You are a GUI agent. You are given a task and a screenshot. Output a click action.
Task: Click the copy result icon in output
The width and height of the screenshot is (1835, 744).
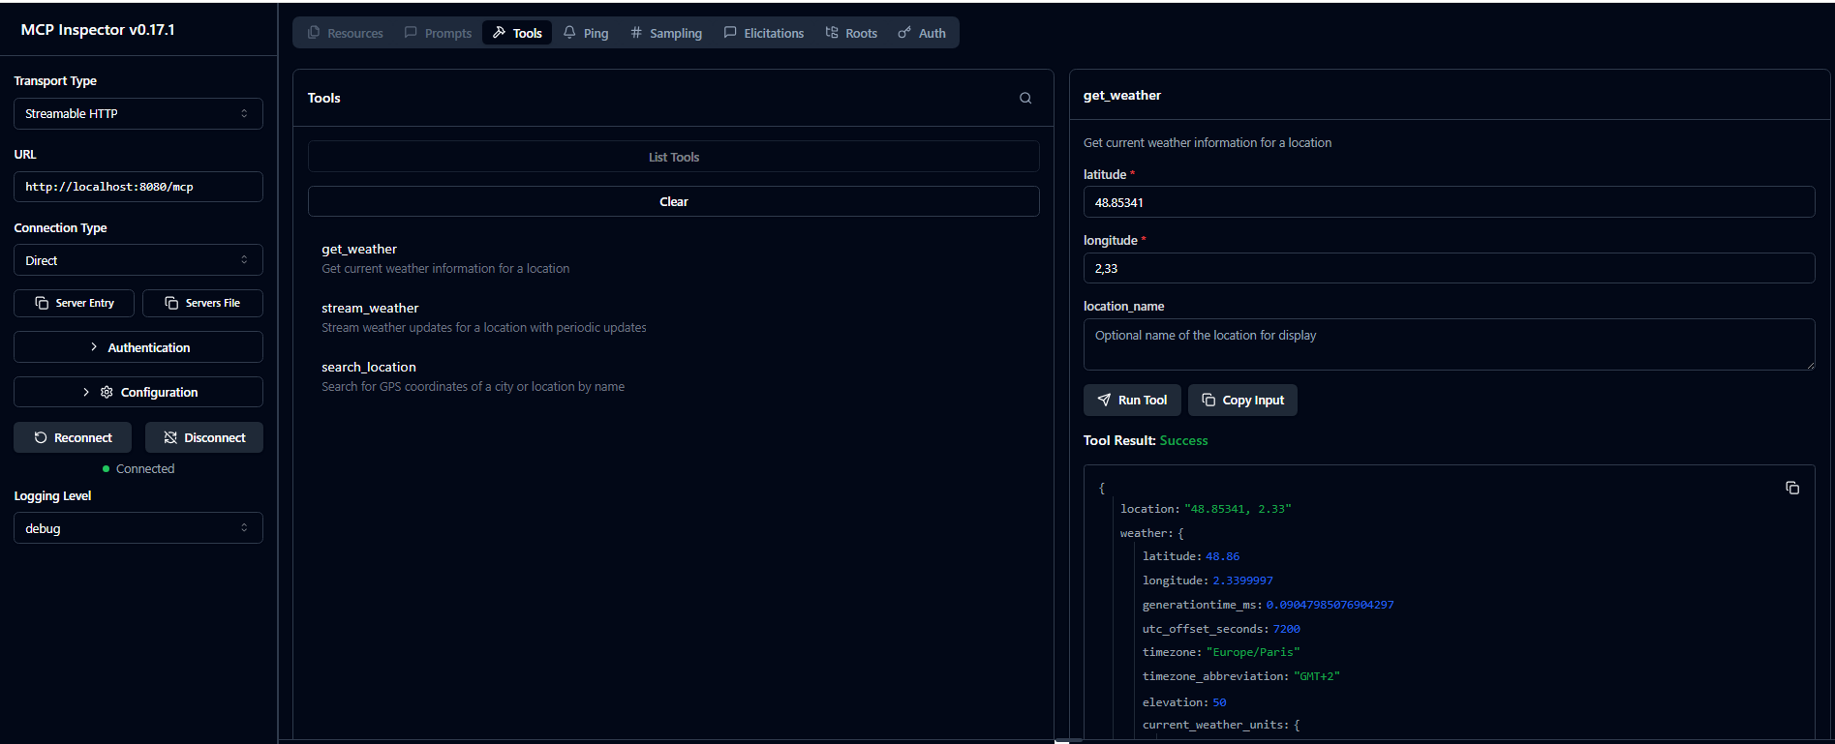1792,488
